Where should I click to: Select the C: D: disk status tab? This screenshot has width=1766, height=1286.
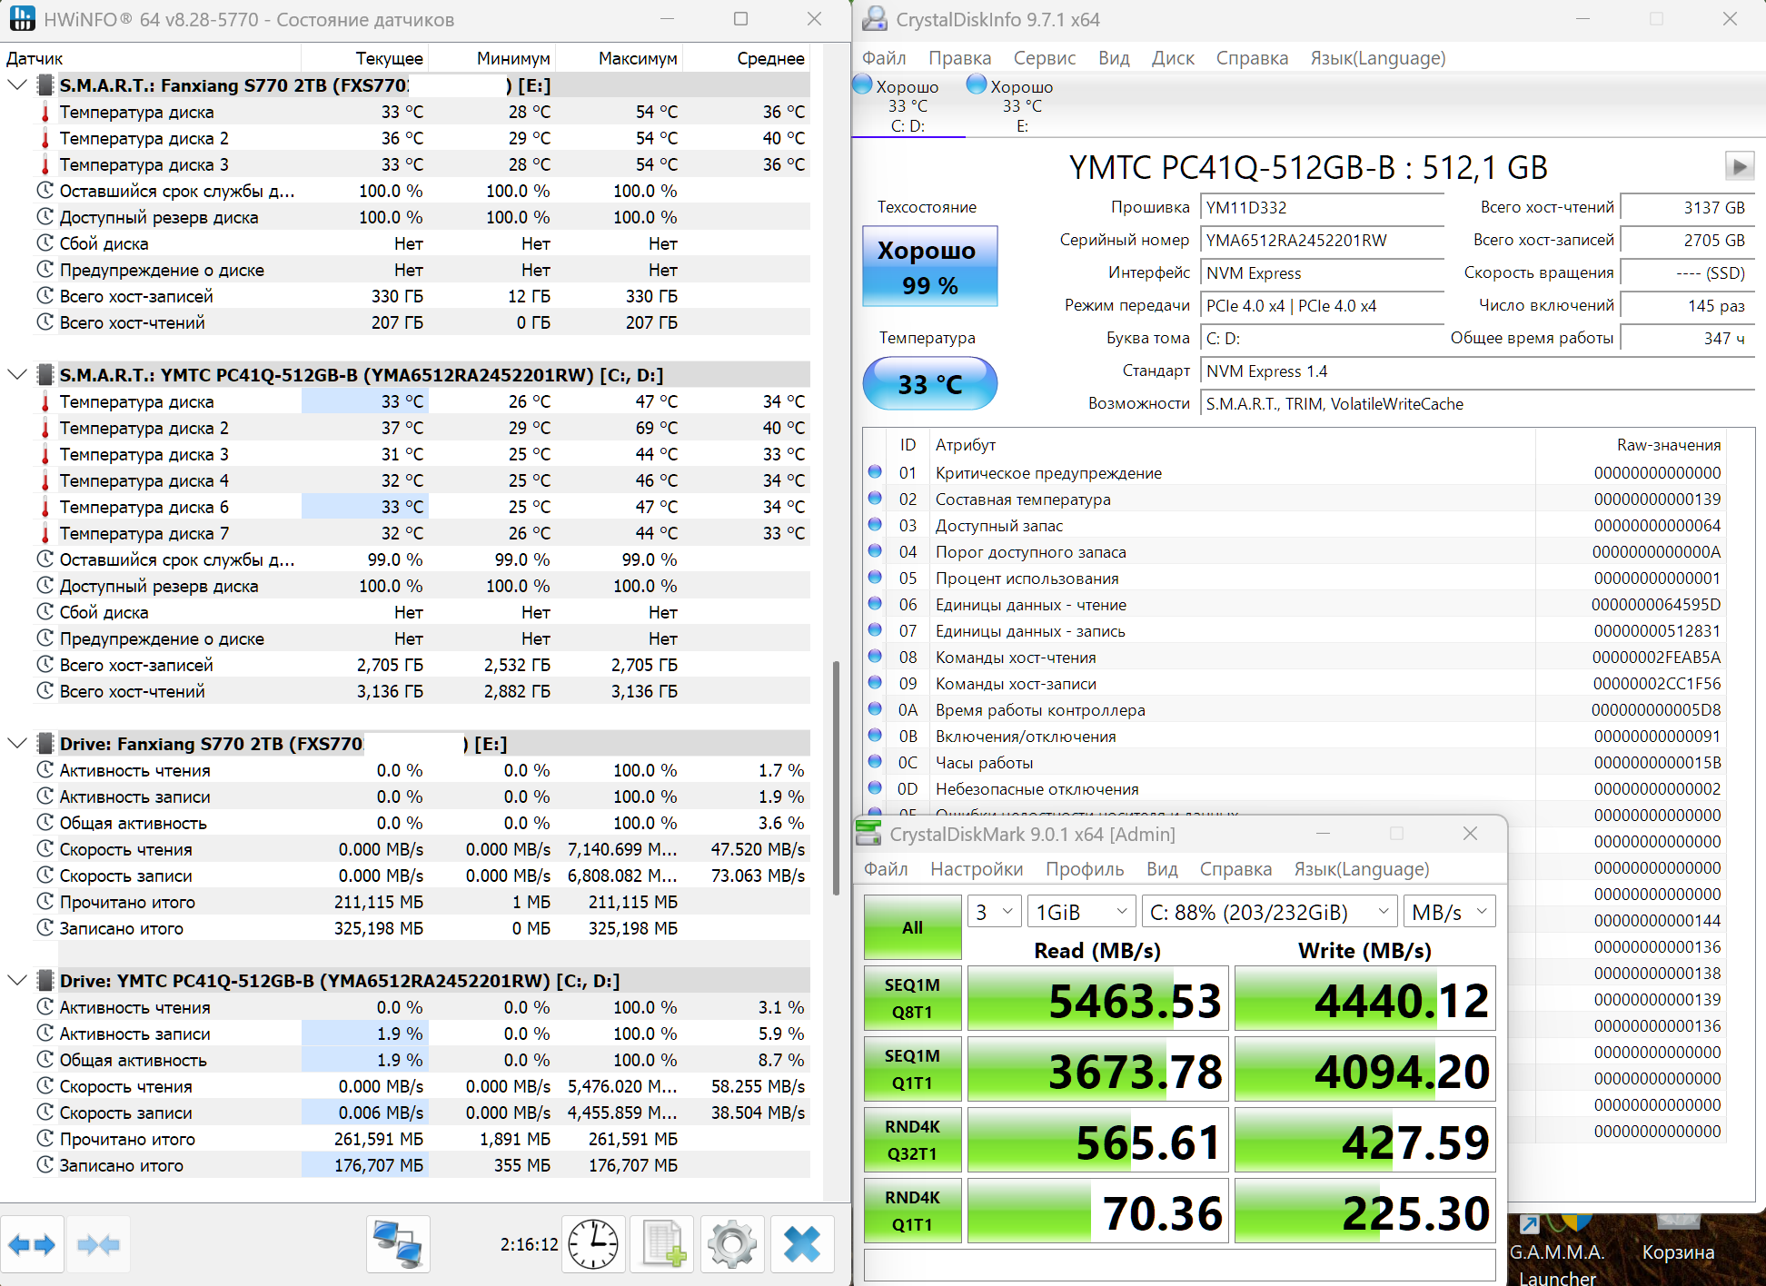click(x=908, y=106)
